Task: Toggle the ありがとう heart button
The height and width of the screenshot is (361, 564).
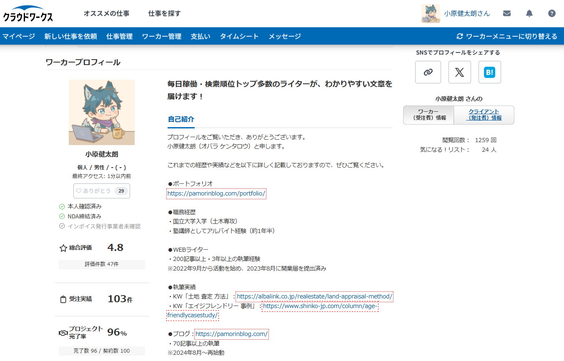Action: click(x=101, y=191)
